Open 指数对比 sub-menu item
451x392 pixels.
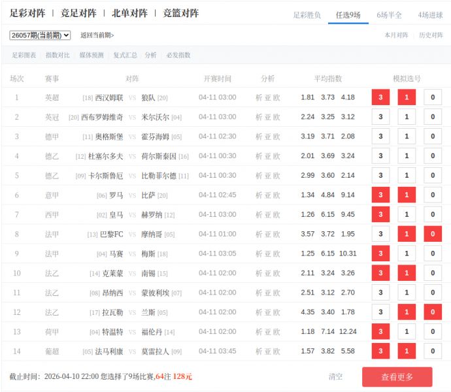58,56
